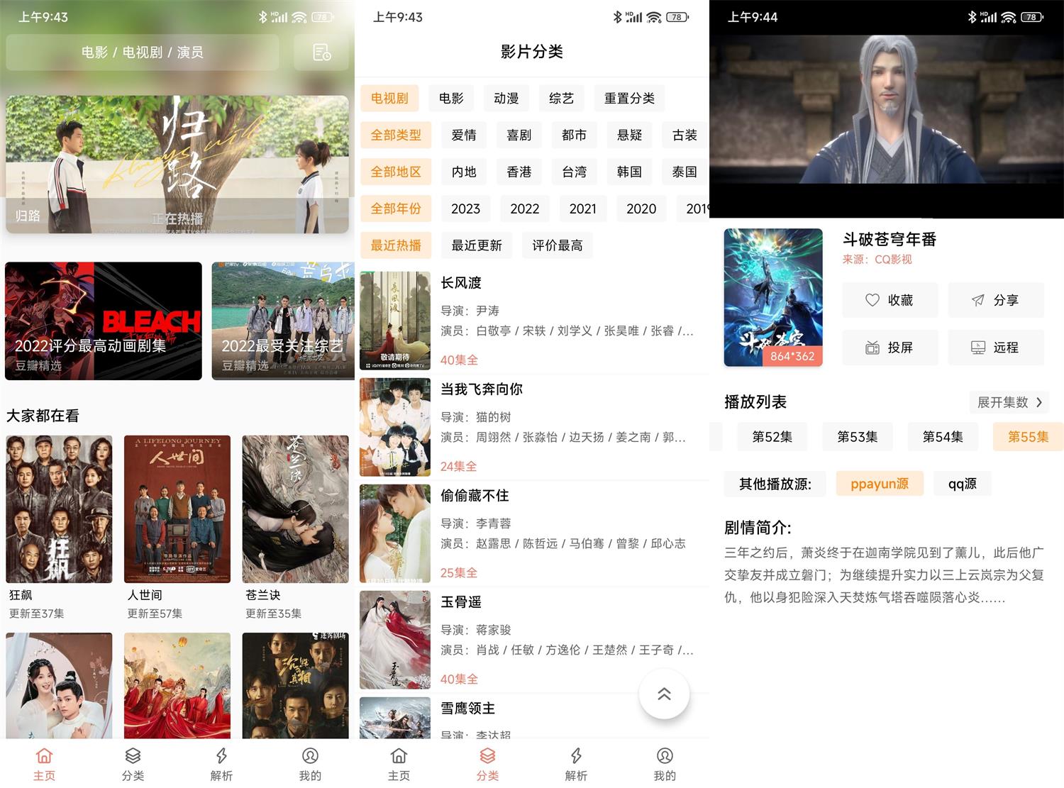Select the 重置分类 reset button
The image size is (1064, 788).
[x=628, y=98]
